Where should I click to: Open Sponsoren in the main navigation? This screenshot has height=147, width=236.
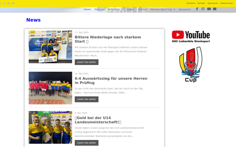185,9
